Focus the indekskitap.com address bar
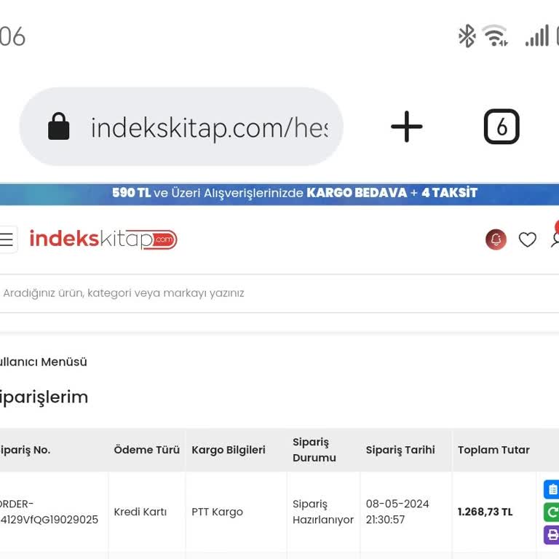The width and height of the screenshot is (559, 559). click(181, 127)
